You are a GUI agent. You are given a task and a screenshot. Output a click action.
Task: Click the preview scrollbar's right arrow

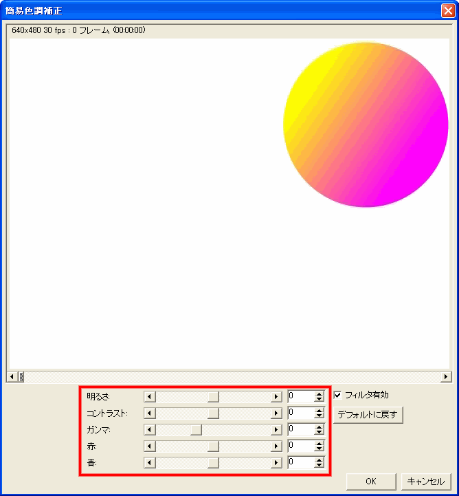(x=447, y=376)
